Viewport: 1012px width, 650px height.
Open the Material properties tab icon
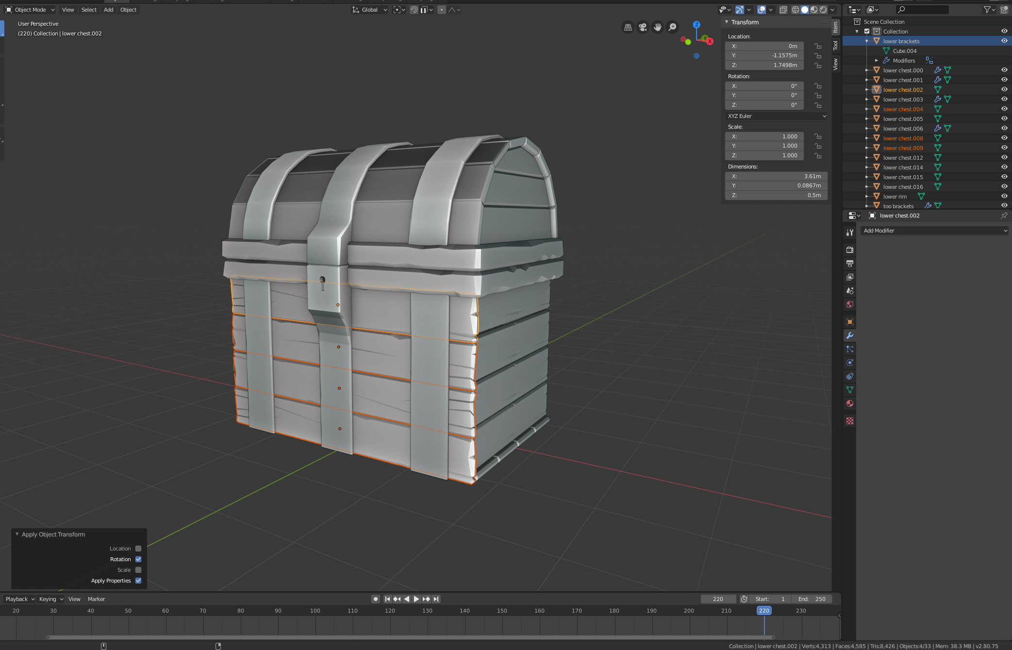pyautogui.click(x=849, y=403)
